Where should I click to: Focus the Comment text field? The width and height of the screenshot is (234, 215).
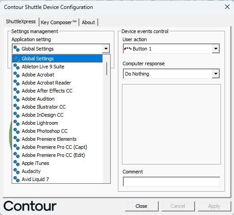pyautogui.click(x=171, y=181)
